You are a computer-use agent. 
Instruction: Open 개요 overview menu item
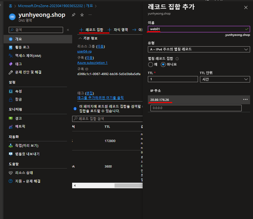click(38, 39)
